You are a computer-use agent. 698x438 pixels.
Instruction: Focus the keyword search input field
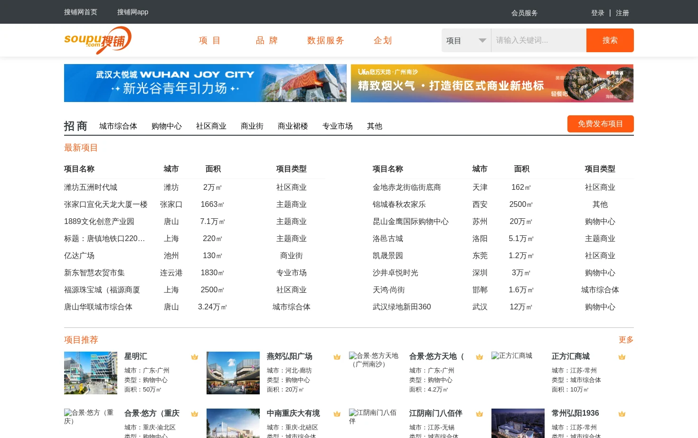click(x=538, y=40)
